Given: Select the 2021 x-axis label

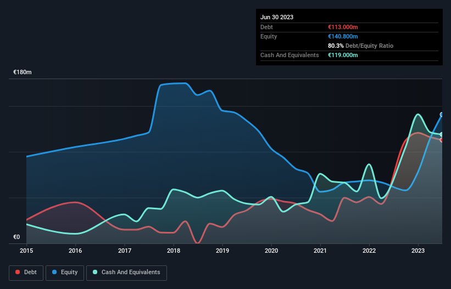Looking at the screenshot, I should coord(320,251).
